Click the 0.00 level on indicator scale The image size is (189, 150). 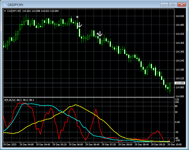point(177,122)
